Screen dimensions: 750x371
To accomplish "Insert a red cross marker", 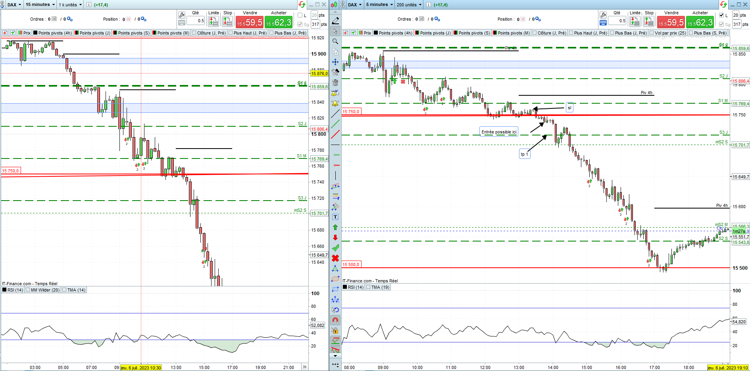I will [335, 258].
